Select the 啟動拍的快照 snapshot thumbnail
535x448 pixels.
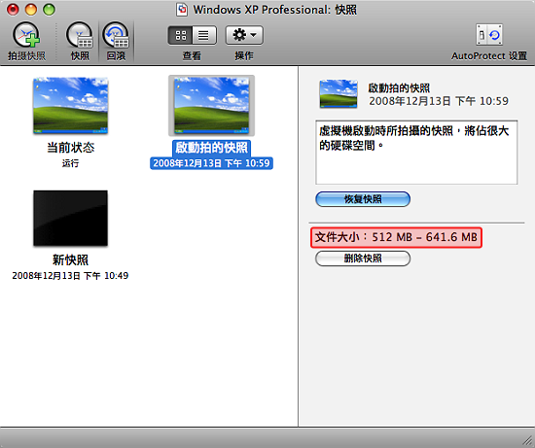click(211, 105)
